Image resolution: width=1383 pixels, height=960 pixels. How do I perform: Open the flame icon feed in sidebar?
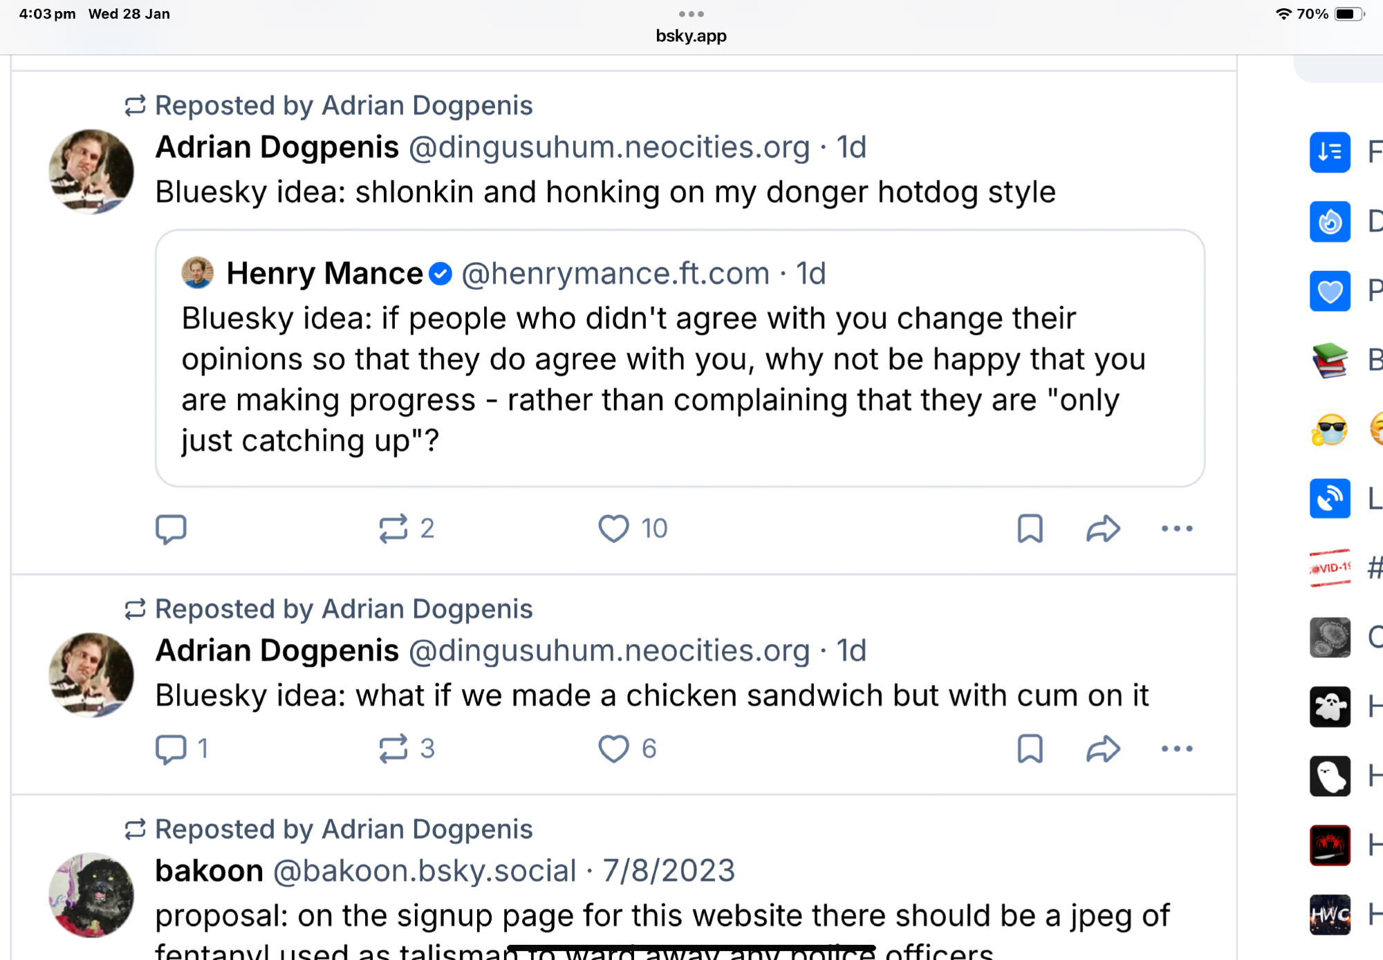click(x=1330, y=222)
